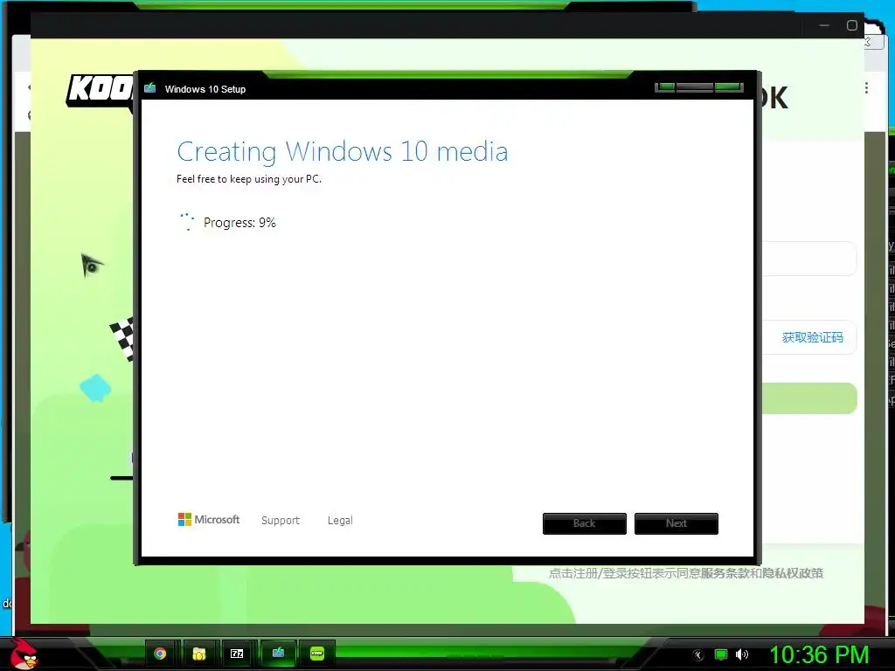Click Windows 10 Setup title bar icon
This screenshot has height=671, width=895.
point(150,88)
